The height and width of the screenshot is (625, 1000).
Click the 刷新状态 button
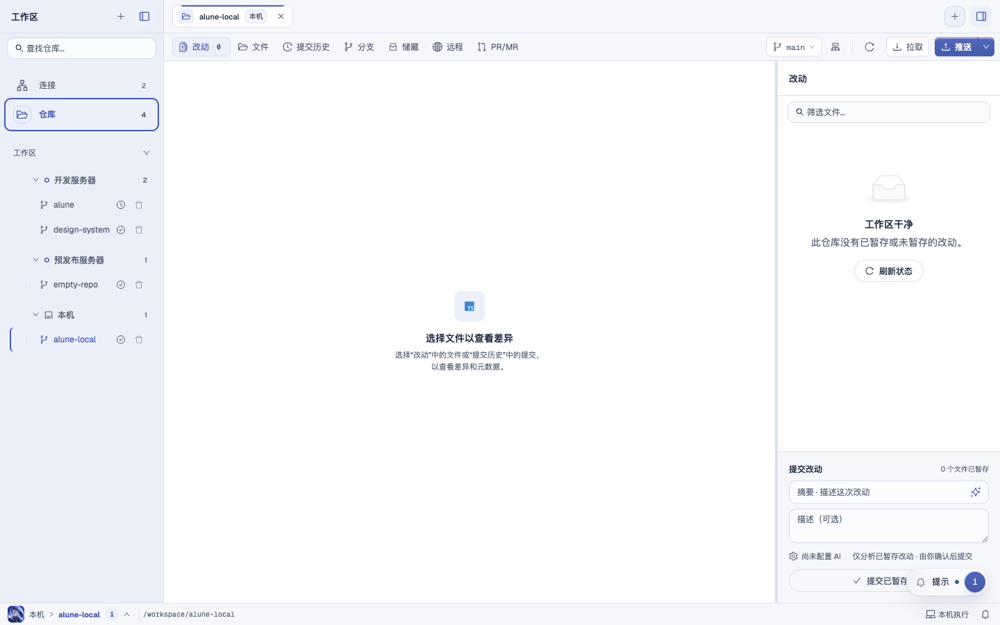pos(889,271)
